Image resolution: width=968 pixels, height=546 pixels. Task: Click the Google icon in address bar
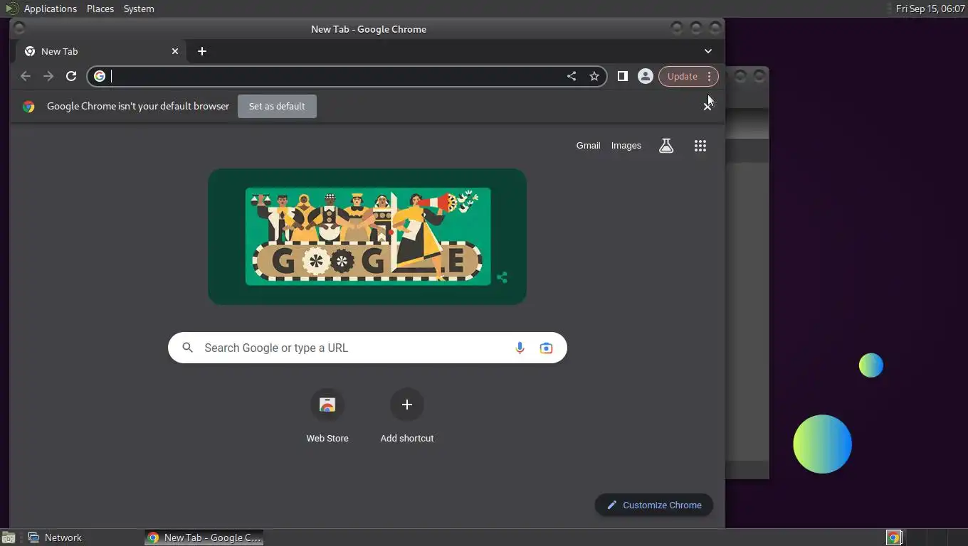click(100, 76)
